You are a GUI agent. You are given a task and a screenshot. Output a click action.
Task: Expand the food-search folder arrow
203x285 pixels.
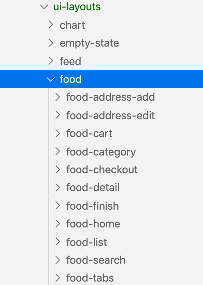coord(57,260)
